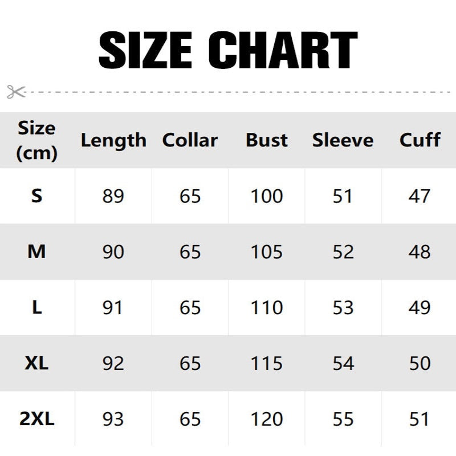This screenshot has width=456, height=456.
Task: Click the bust value 100 for size S
Action: (267, 196)
